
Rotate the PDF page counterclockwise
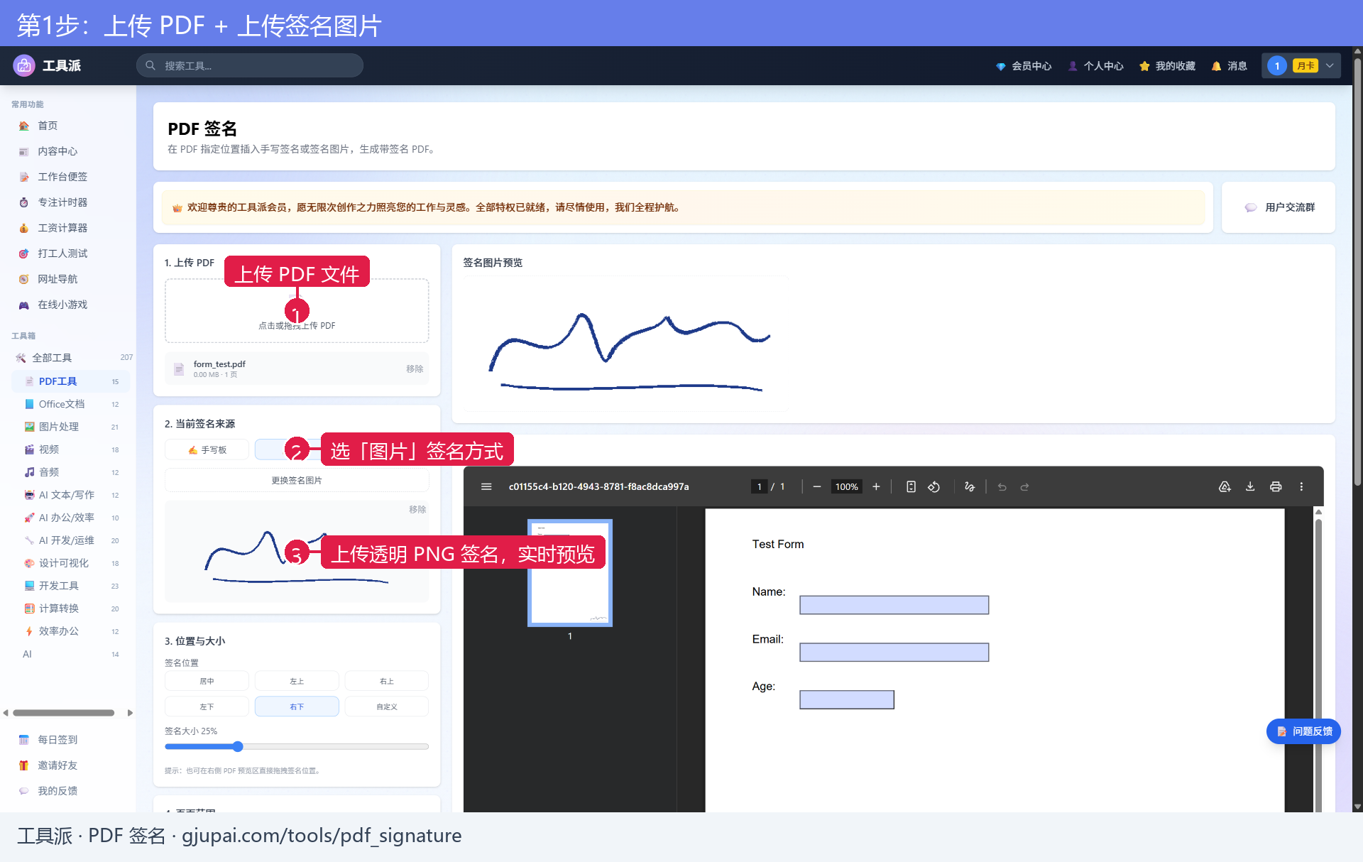click(934, 487)
